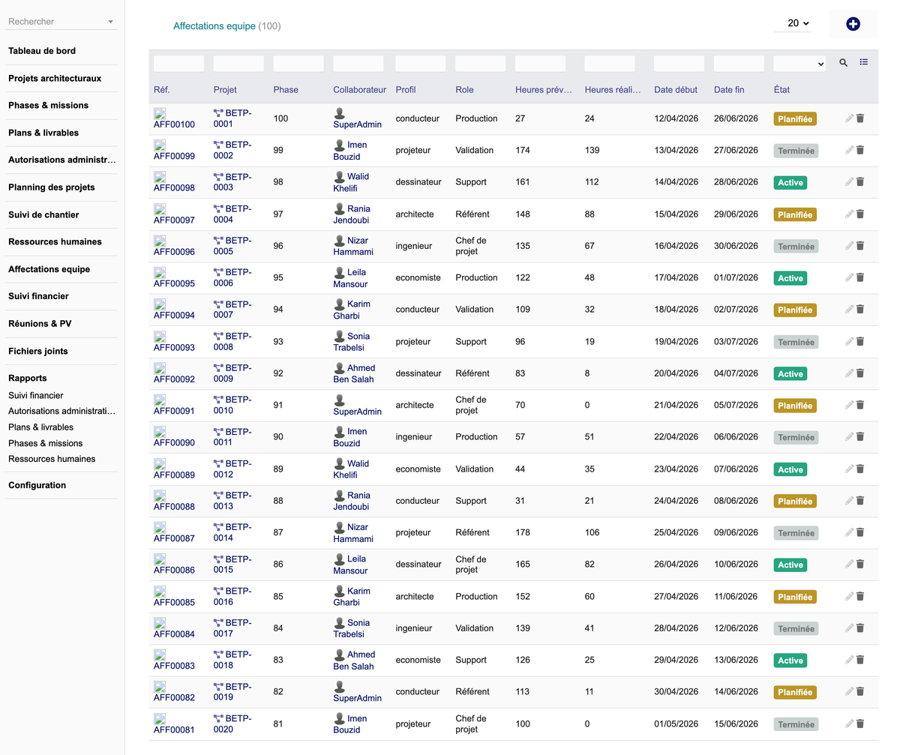The image size is (900, 755).
Task: Open the État filter dropdown
Action: [799, 64]
